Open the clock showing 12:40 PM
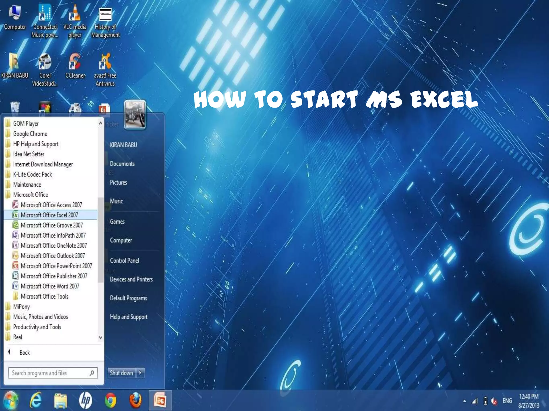Viewport: 549px width, 411px height. point(529,401)
